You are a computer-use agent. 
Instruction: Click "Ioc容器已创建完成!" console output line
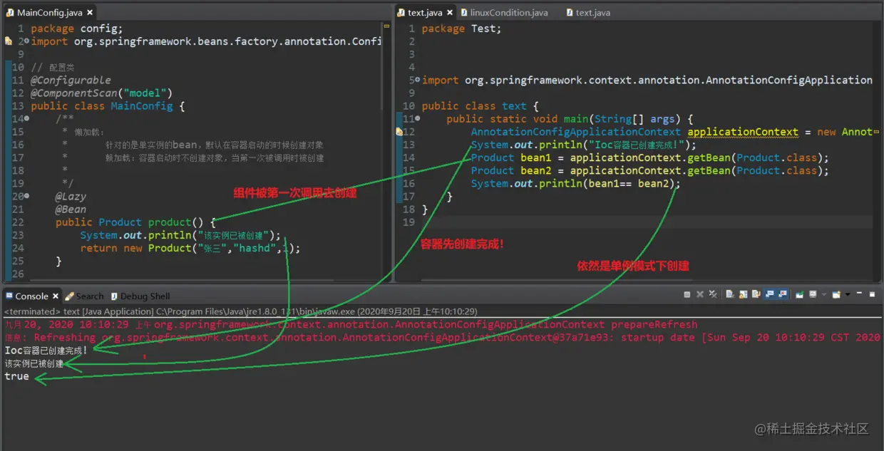pyautogui.click(x=46, y=350)
